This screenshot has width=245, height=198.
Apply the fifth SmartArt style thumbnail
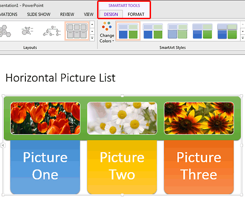(227, 31)
